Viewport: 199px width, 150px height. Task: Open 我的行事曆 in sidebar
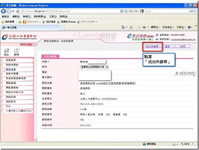(x=18, y=74)
